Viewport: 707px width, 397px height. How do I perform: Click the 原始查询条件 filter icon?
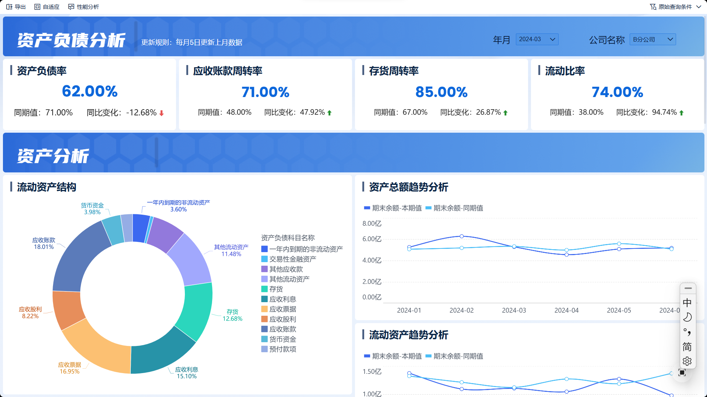point(653,7)
